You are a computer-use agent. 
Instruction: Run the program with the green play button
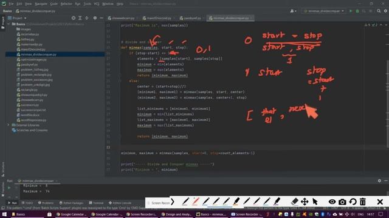point(351,11)
